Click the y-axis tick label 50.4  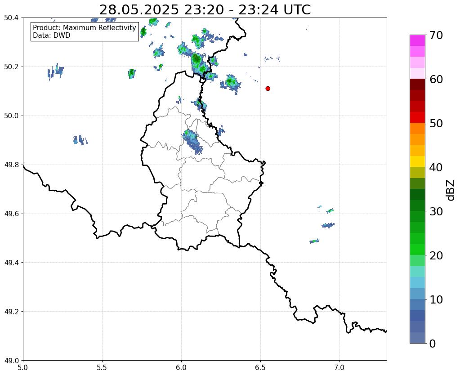11,18
